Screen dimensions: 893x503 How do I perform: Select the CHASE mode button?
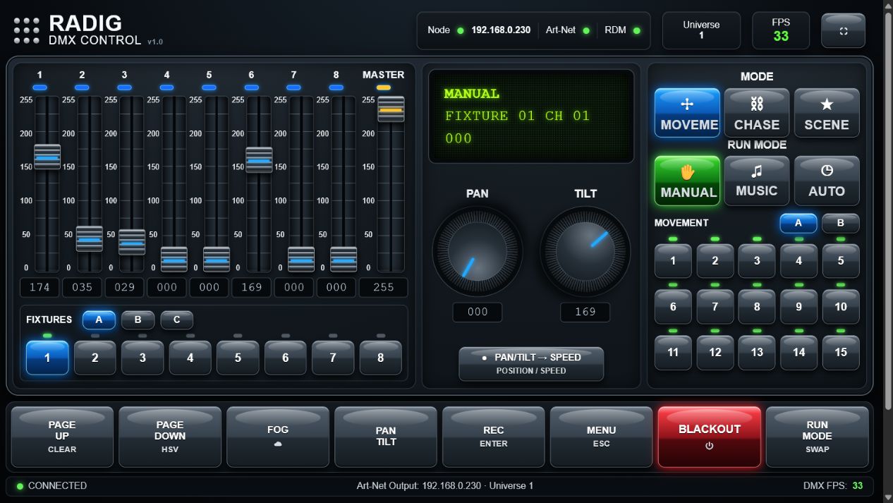pyautogui.click(x=757, y=113)
